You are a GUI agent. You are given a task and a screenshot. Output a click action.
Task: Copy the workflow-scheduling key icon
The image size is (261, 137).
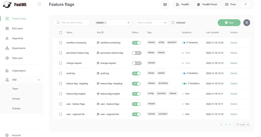98,43
